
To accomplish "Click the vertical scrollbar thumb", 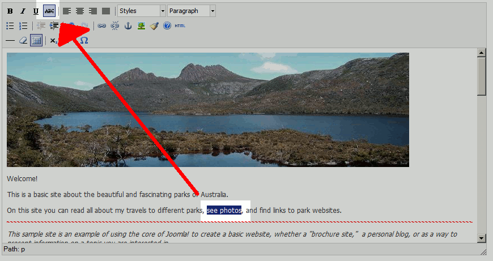I will click(481, 76).
